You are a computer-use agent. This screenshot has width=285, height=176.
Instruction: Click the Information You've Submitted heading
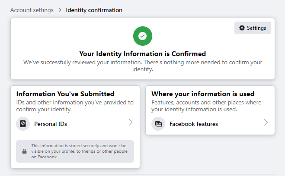pyautogui.click(x=65, y=94)
